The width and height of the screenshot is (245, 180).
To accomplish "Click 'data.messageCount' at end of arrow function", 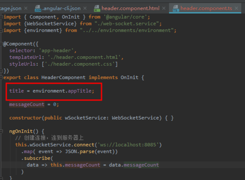I will (134, 165).
